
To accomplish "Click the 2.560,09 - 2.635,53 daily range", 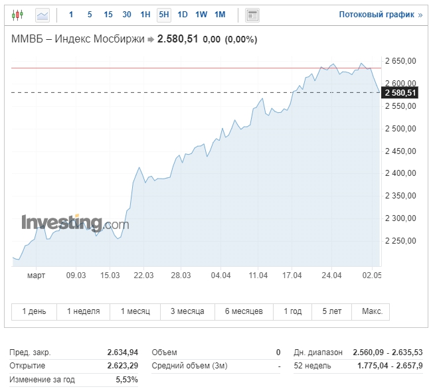I will 388,352.
